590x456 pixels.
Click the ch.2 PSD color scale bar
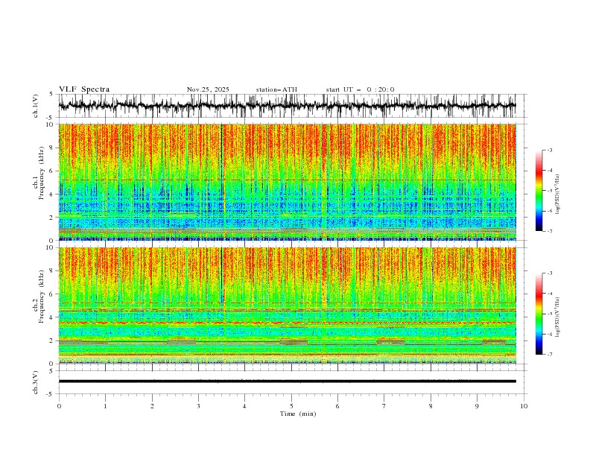point(539,314)
